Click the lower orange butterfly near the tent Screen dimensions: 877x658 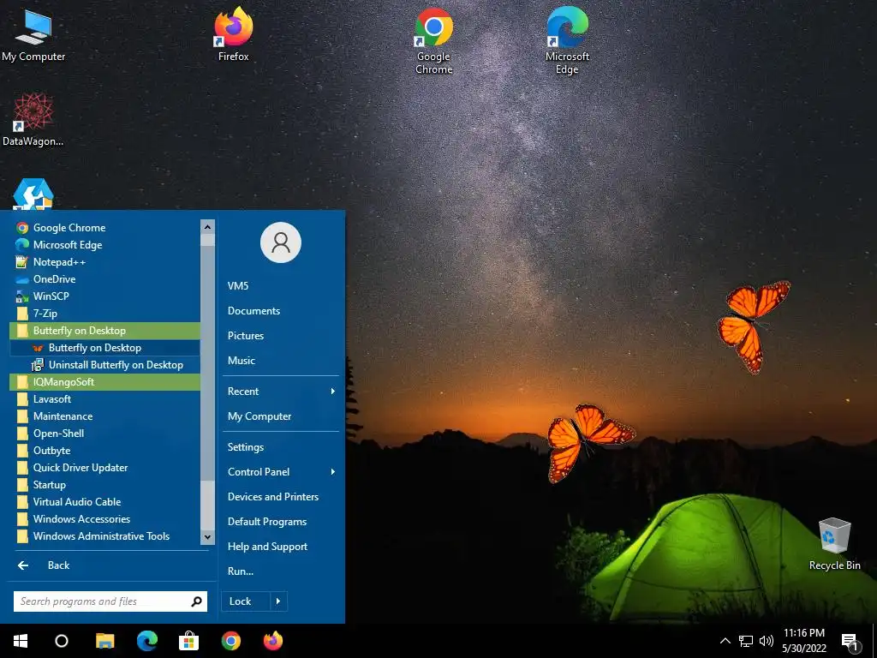(589, 442)
